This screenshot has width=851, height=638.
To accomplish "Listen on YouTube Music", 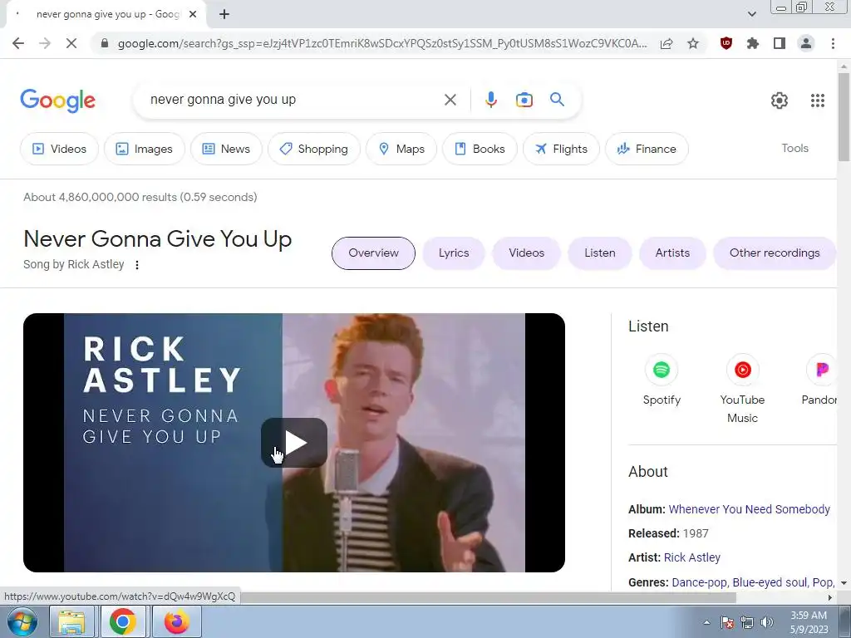I will pyautogui.click(x=742, y=389).
